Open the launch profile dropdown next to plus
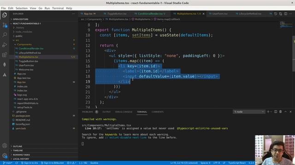The width and height of the screenshot is (295, 165). [x=271, y=112]
